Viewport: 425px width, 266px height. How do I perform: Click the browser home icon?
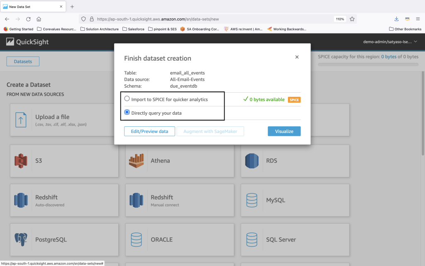[x=39, y=19]
